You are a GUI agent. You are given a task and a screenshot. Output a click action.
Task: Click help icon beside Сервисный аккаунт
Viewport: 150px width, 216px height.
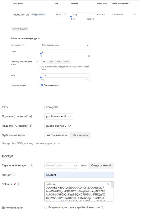click(31, 165)
